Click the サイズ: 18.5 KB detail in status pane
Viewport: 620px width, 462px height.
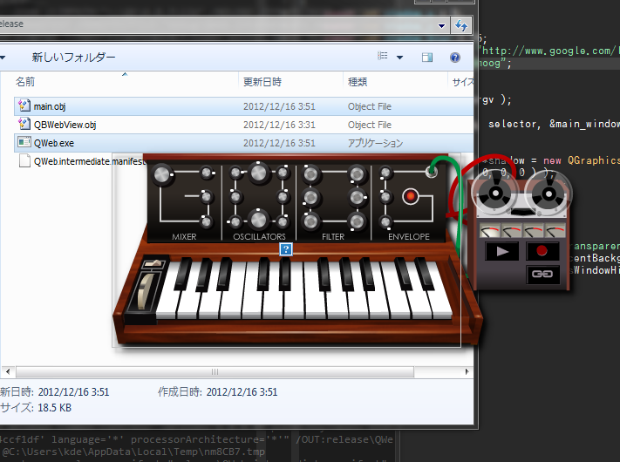click(x=36, y=407)
